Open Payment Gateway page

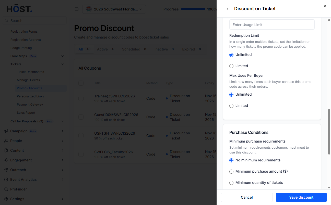(x=30, y=105)
